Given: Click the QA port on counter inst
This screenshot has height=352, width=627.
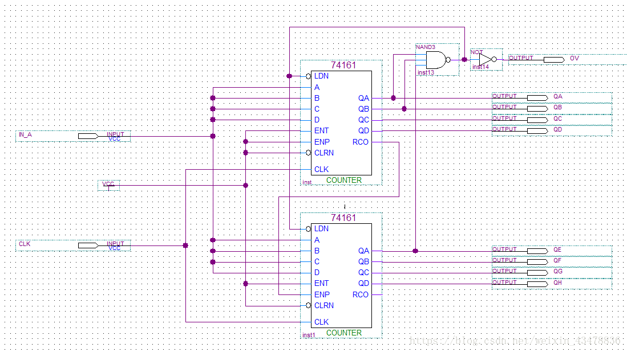Looking at the screenshot, I should [363, 98].
